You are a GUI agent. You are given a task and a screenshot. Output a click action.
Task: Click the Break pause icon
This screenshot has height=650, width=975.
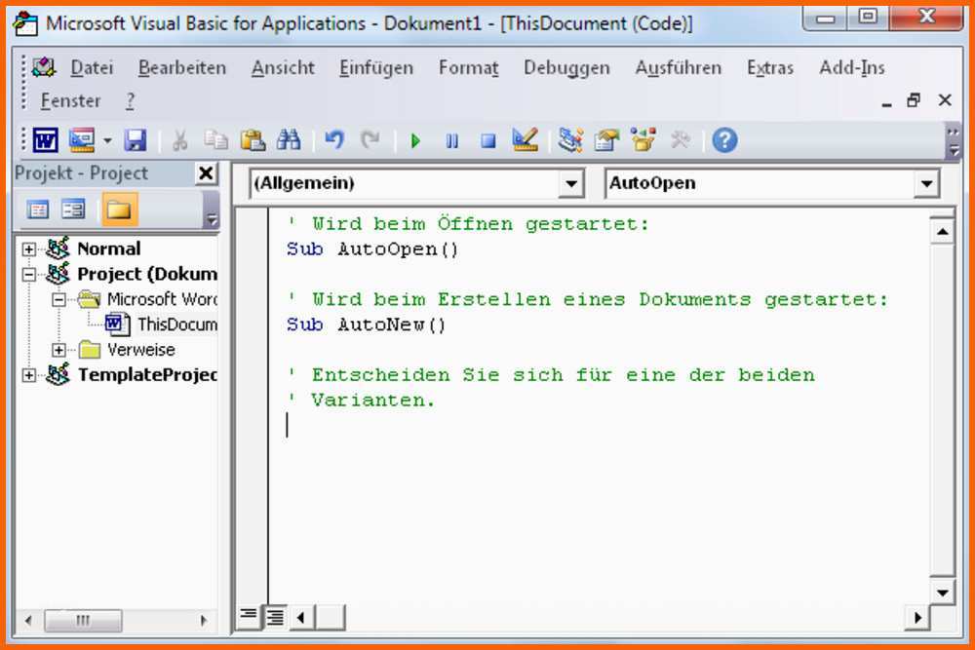452,141
